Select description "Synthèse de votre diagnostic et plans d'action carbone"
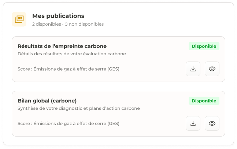This screenshot has height=149, width=237. tap(78, 108)
